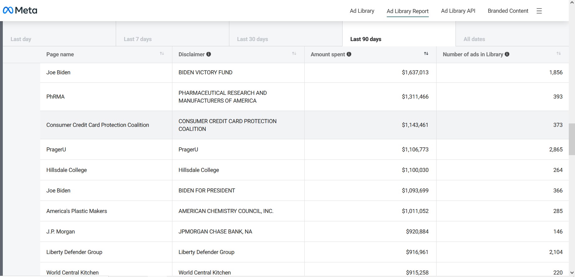Select the Last 90 days tab
The height and width of the screenshot is (277, 575).
pos(399,34)
